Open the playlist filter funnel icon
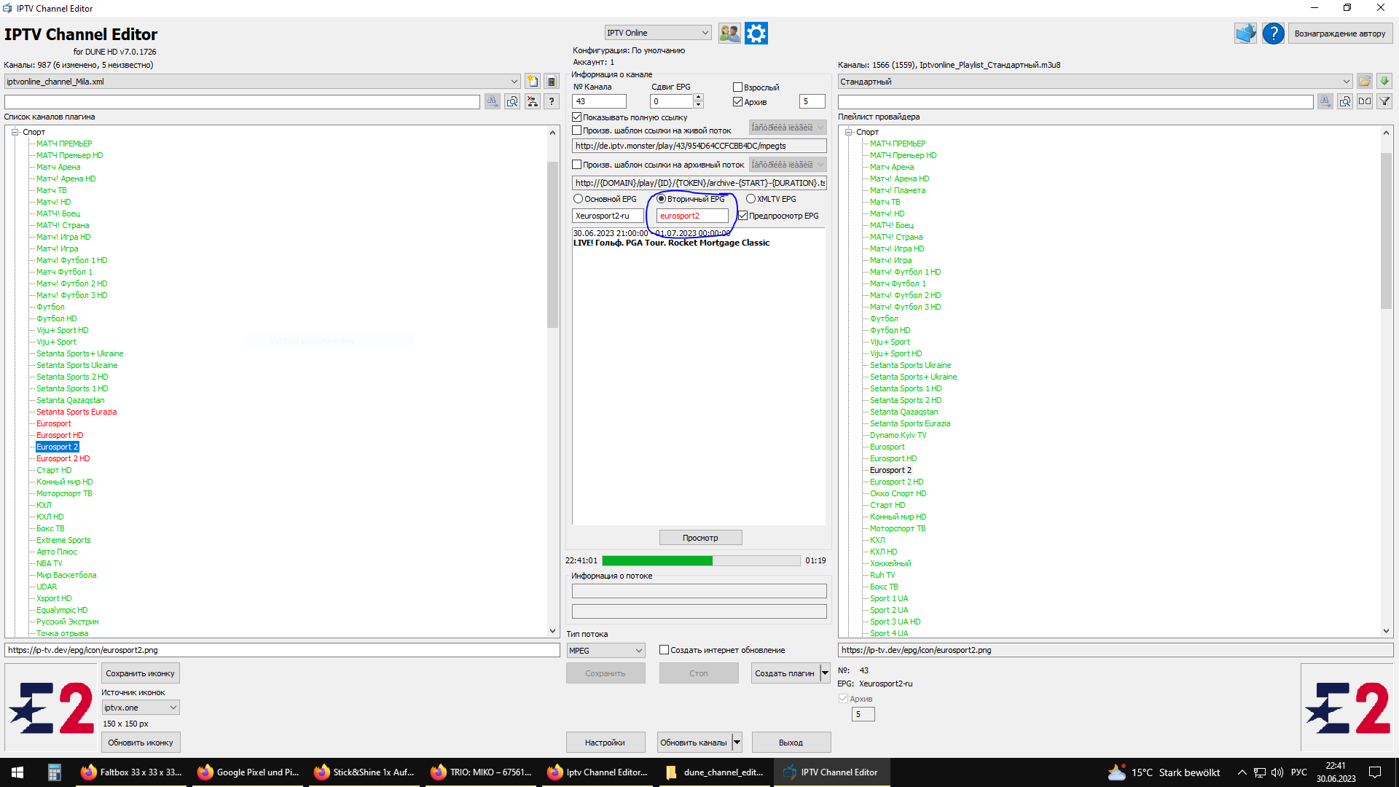Image resolution: width=1399 pixels, height=787 pixels. click(x=1384, y=101)
